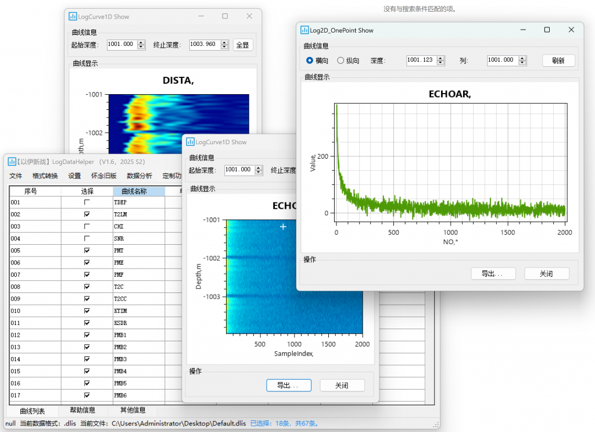This screenshot has width=595, height=432.
Task: Enable the SNR curve checkbox
Action: click(87, 238)
